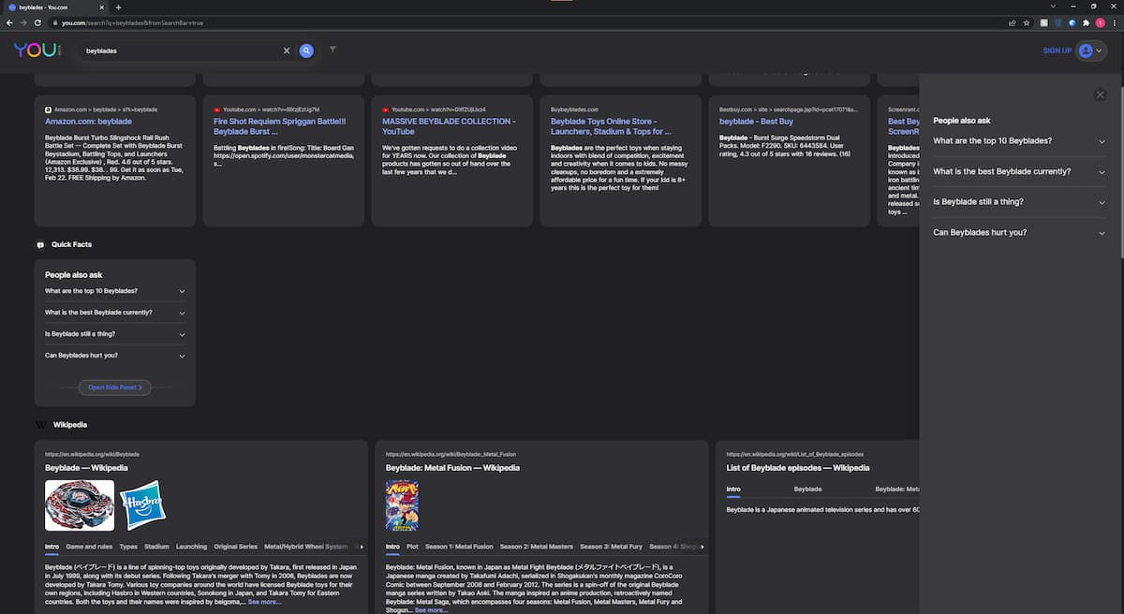Click the Wikipedia W section icon
The image size is (1124, 614).
point(40,425)
